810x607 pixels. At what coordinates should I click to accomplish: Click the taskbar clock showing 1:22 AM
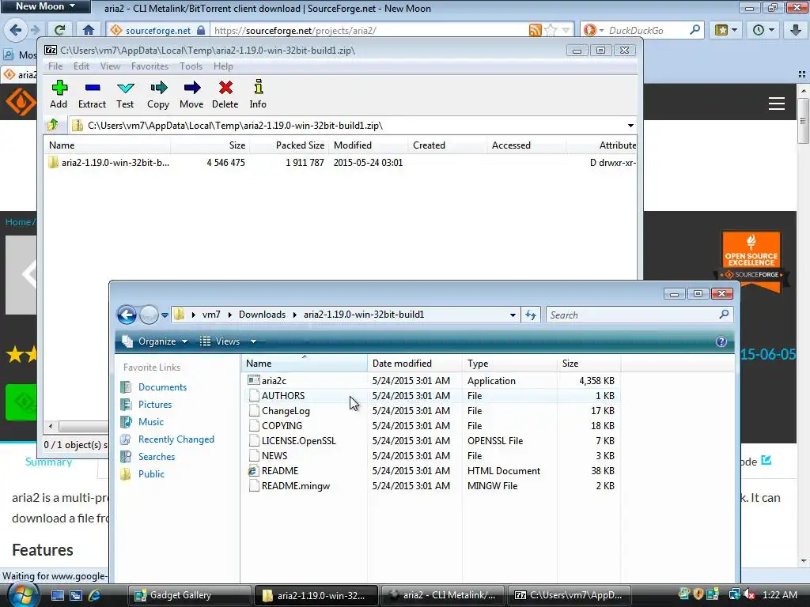pyautogui.click(x=779, y=595)
